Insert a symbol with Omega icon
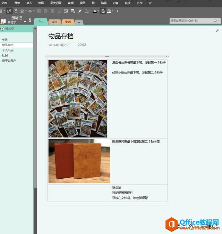This screenshot has width=222, height=234. coord(22,11)
